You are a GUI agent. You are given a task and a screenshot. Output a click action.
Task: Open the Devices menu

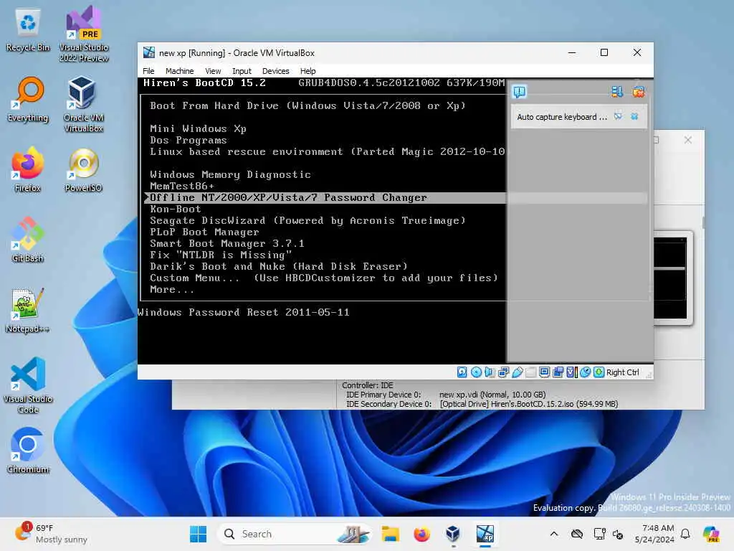tap(276, 71)
